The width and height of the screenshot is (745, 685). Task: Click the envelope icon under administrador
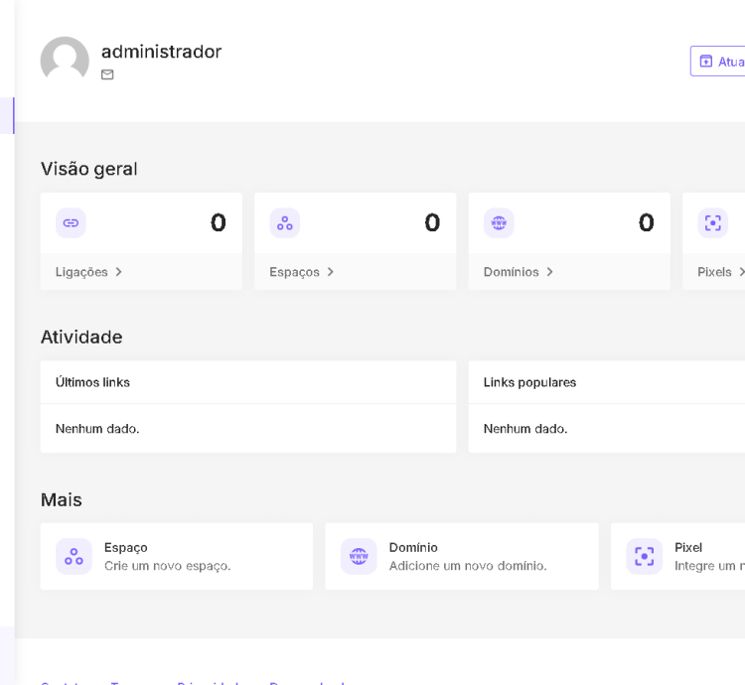click(x=107, y=74)
